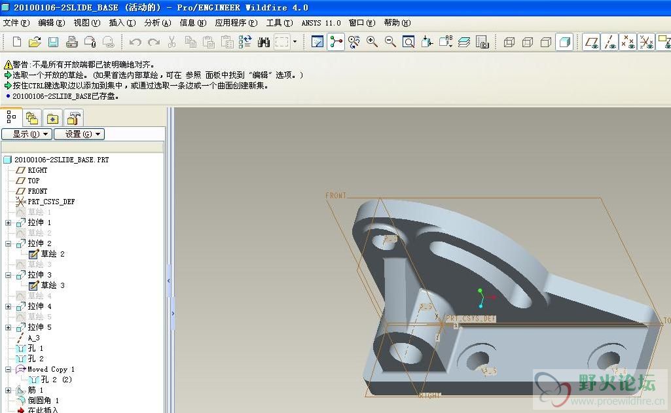This screenshot has height=413, width=671.
Task: Open the 视图(V) menu
Action: point(87,23)
